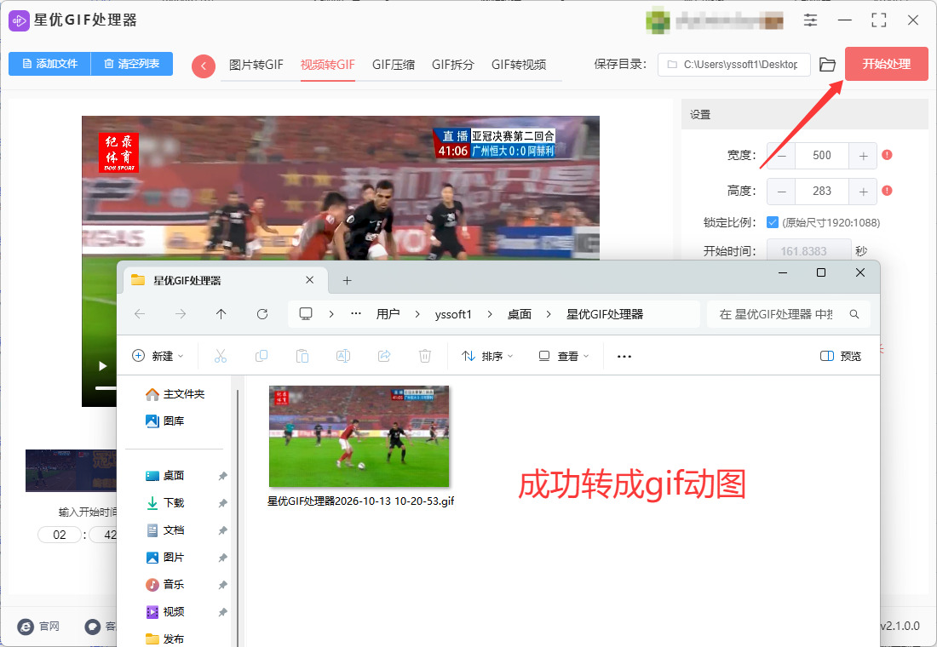This screenshot has height=647, width=937.
Task: Open the save directory folder icon
Action: [827, 65]
